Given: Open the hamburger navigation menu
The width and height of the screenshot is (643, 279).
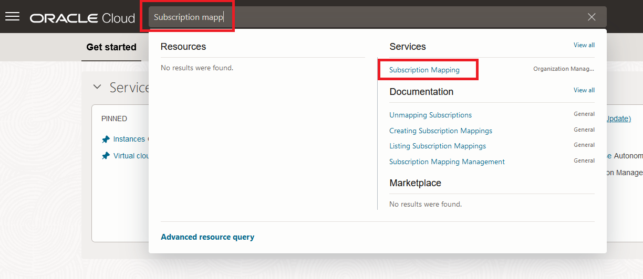Looking at the screenshot, I should tap(12, 17).
